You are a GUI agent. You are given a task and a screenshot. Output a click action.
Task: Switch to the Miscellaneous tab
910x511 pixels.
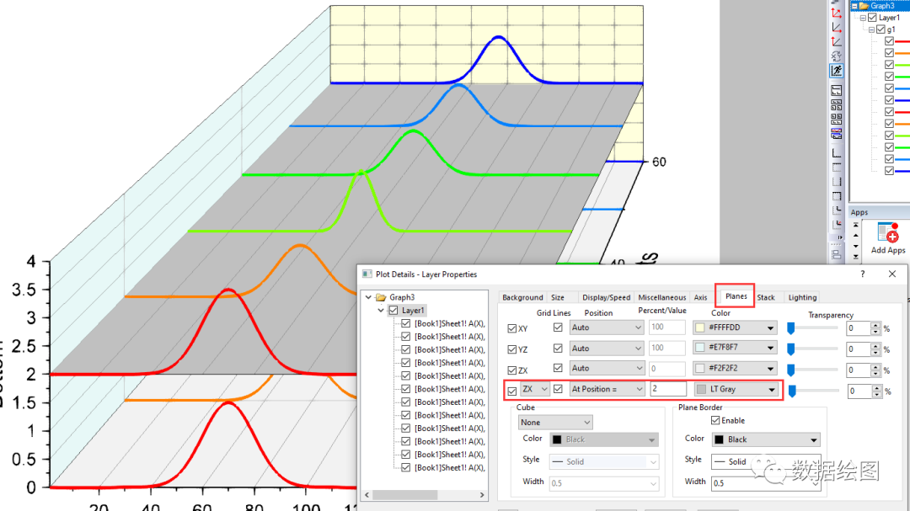pos(662,297)
